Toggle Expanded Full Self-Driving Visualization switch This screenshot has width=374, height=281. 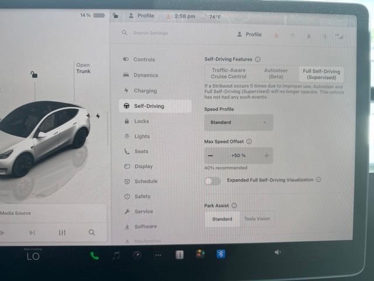tap(213, 181)
